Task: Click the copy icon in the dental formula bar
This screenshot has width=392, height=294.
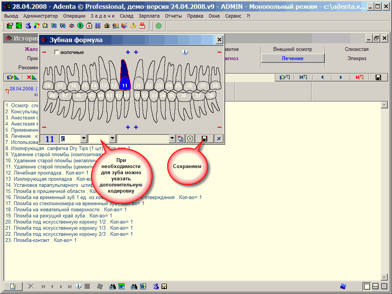Action: point(181,139)
